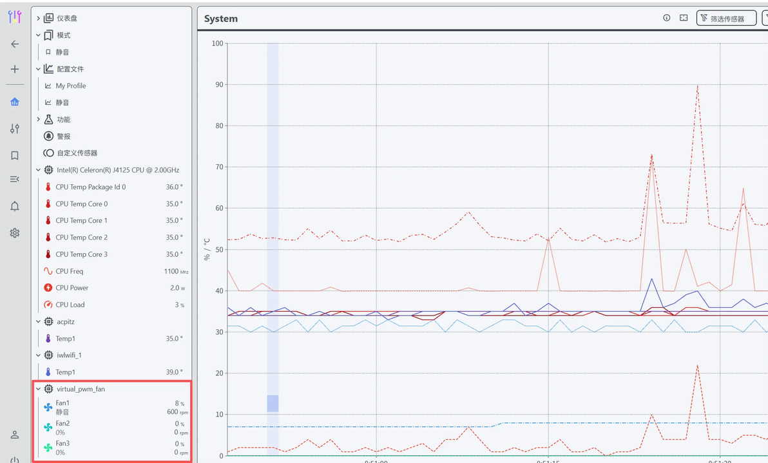
Task: Select Fan1 静音 sensor entry
Action: point(112,407)
